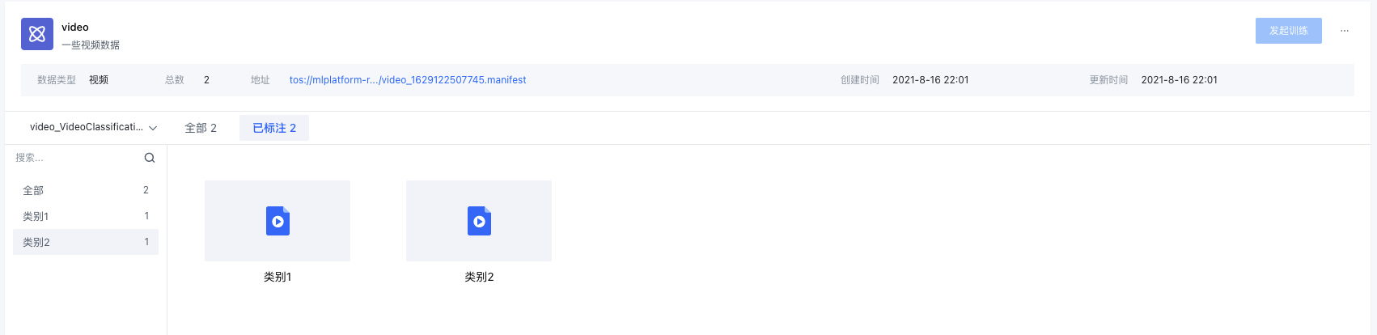Viewport: 1377px width, 335px height.
Task: Focus the 搜索... search field
Action: pyautogui.click(x=77, y=158)
